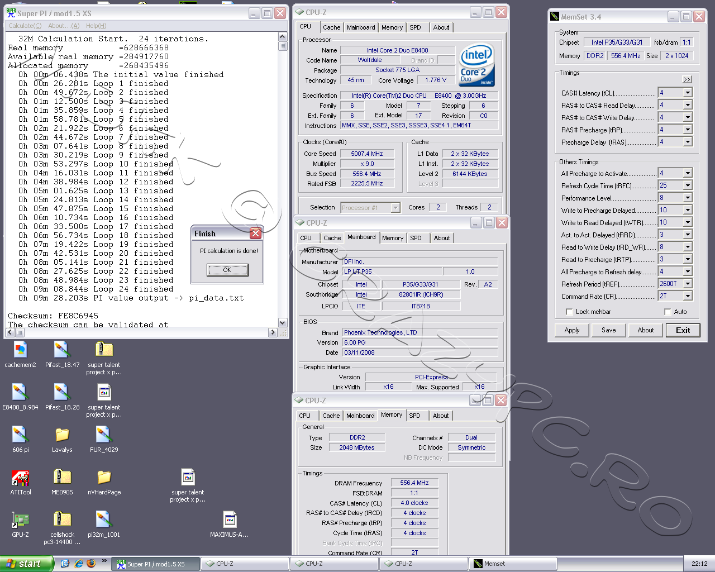Open Refresh Cycle Time (tRFC) dropdown
715x572 pixels.
tap(688, 185)
